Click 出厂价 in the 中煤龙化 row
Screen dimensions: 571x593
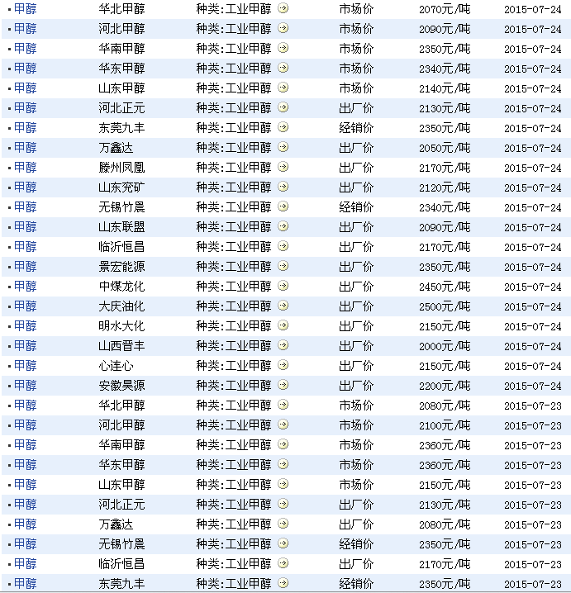click(x=356, y=287)
